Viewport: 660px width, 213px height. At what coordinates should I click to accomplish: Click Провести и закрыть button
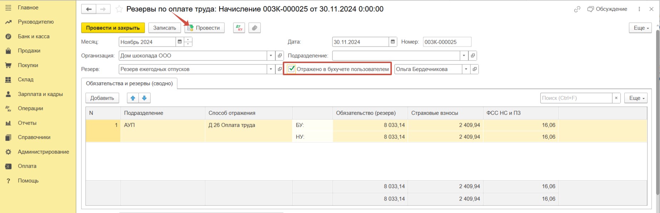coord(113,28)
